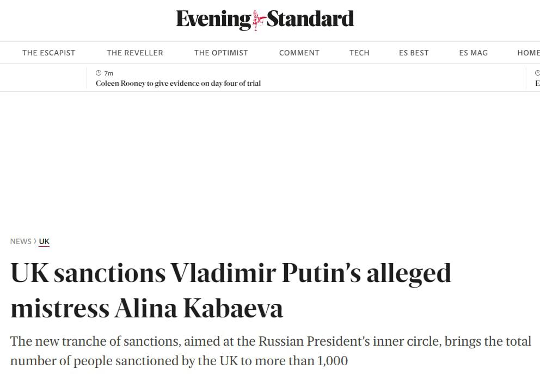
Task: Select ES Mag in navigation
Action: (473, 53)
